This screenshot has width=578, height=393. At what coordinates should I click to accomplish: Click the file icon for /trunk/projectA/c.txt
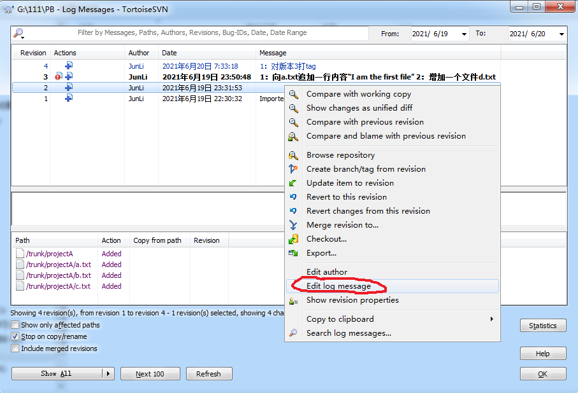pos(20,286)
